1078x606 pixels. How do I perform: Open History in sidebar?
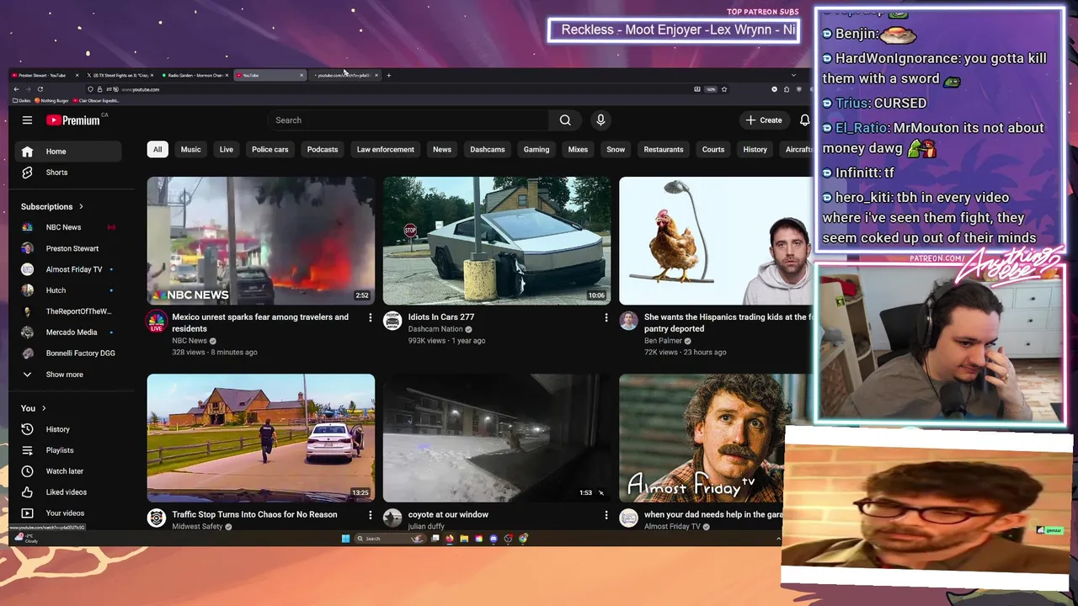68,429
